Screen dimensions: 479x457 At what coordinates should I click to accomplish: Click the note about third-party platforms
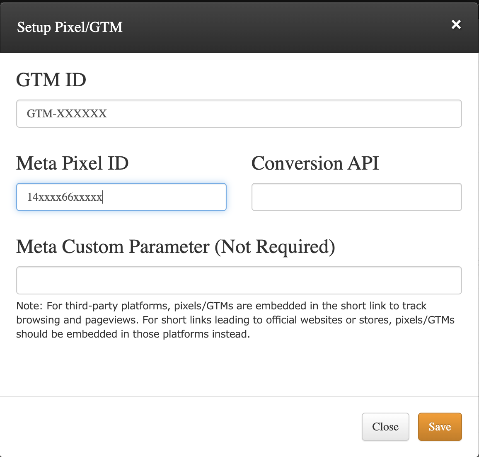point(221,306)
